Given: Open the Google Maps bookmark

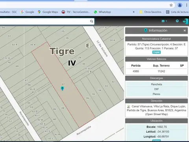Looking at the screenshot, I should click(48, 12).
